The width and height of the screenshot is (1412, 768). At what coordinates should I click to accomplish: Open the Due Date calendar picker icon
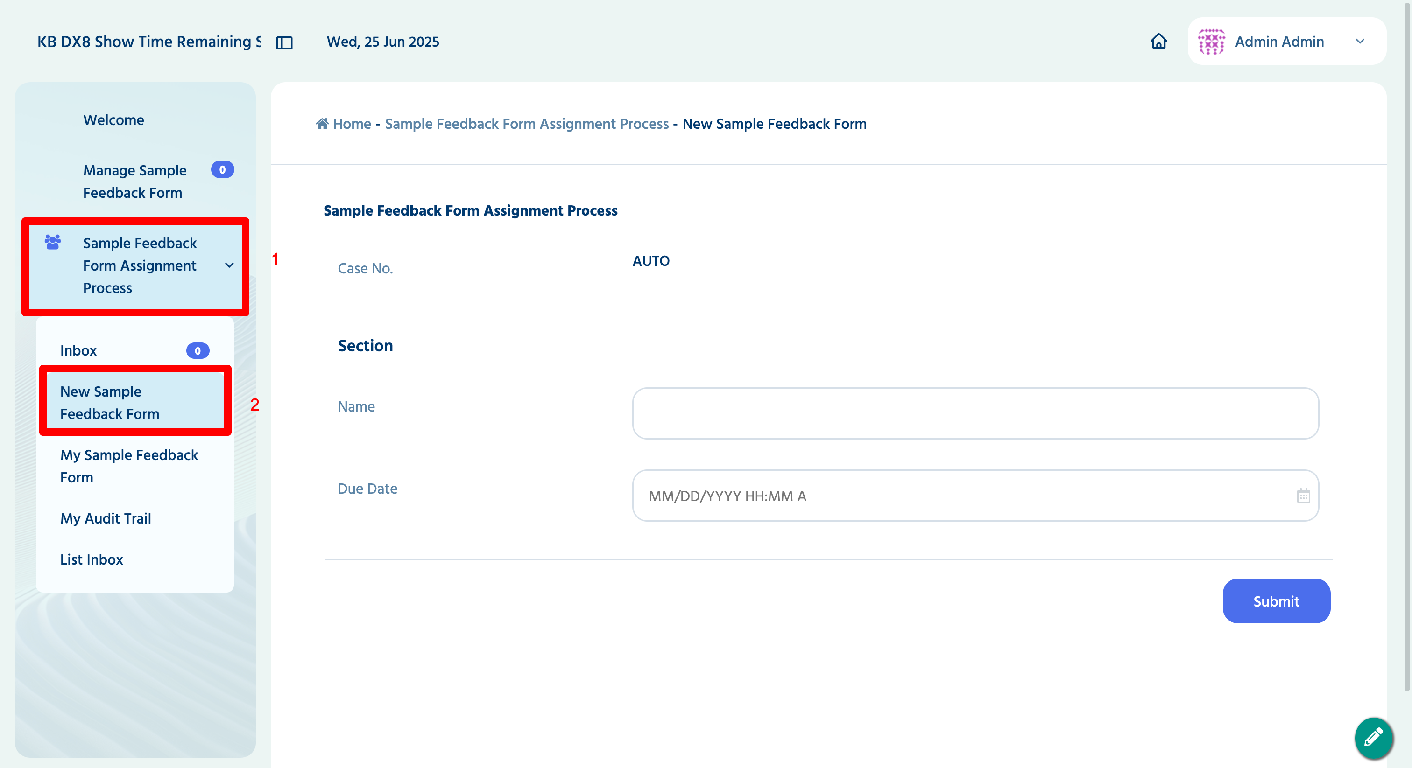(x=1303, y=496)
